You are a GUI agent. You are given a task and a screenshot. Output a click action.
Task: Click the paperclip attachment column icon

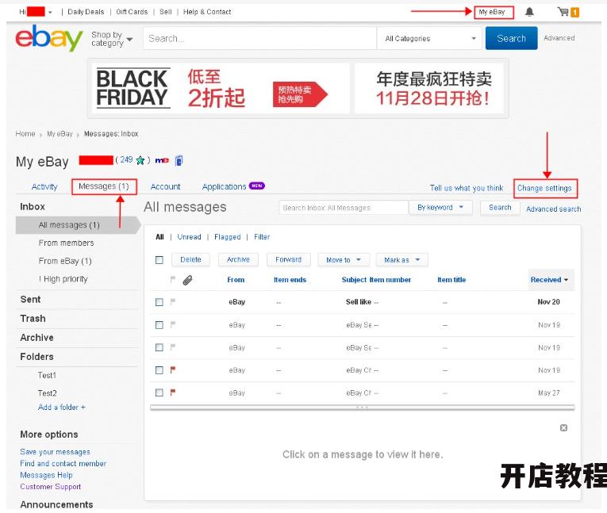click(x=187, y=280)
